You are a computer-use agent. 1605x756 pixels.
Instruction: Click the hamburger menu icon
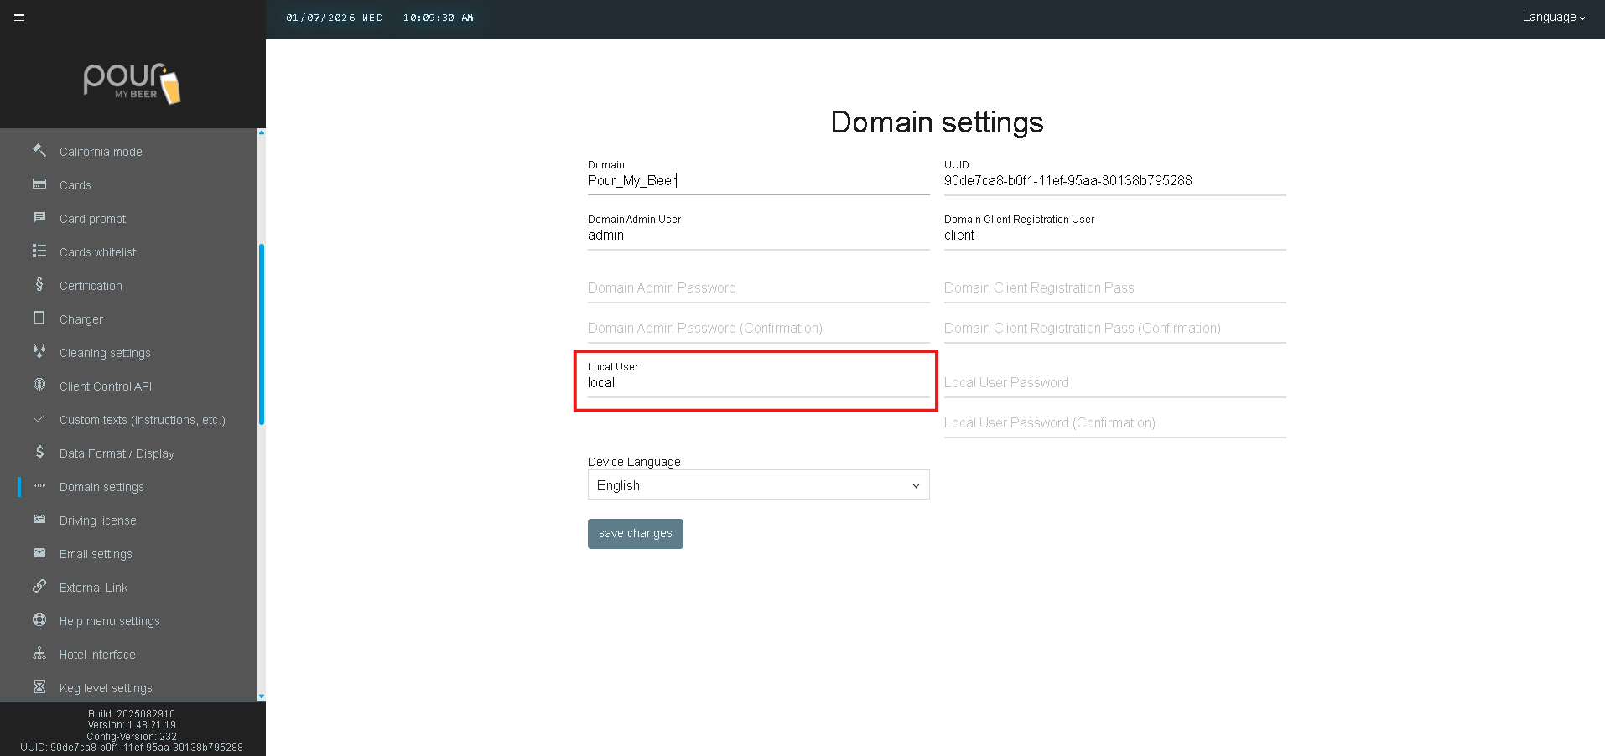pos(19,18)
